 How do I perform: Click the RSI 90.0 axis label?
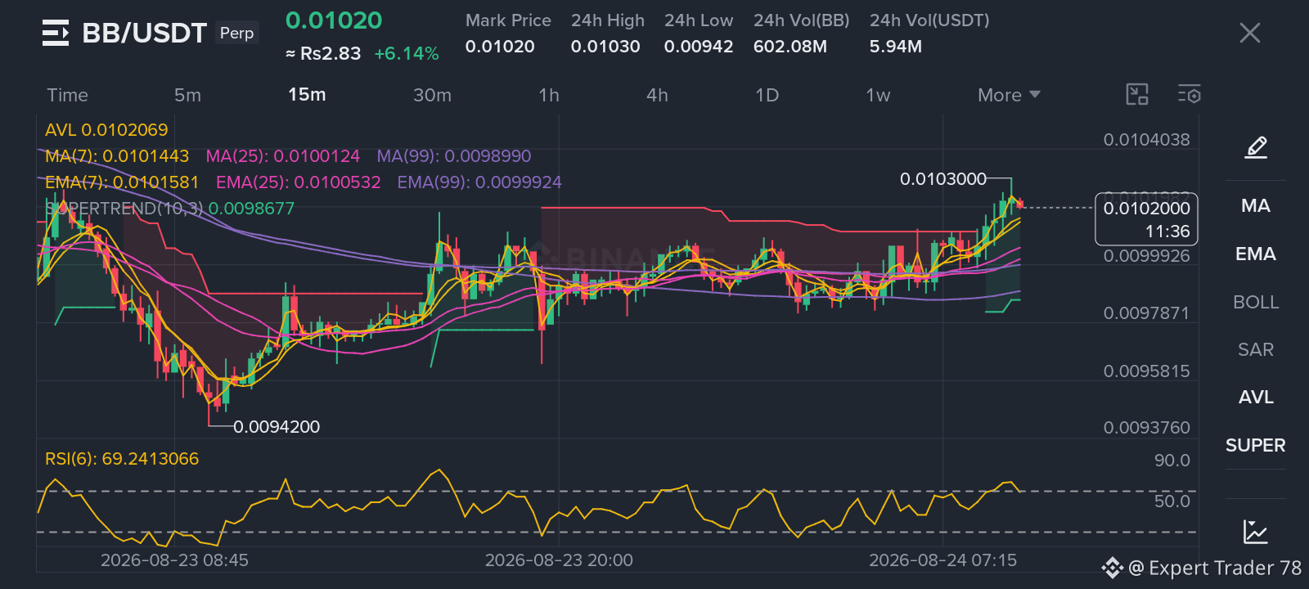(x=1172, y=461)
